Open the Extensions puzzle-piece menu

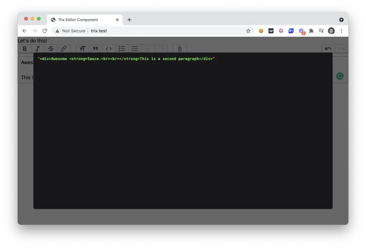(311, 31)
